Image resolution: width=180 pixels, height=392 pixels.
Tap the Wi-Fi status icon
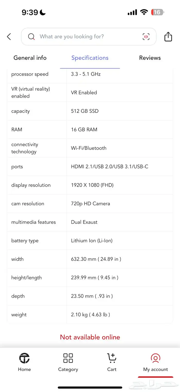pos(144,12)
